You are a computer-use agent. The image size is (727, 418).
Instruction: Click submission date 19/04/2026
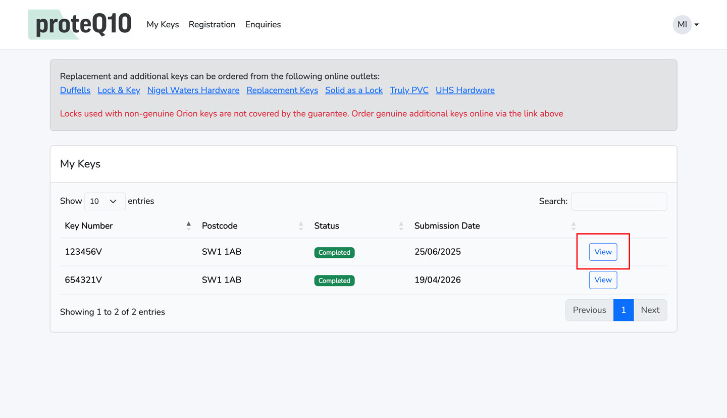click(438, 280)
